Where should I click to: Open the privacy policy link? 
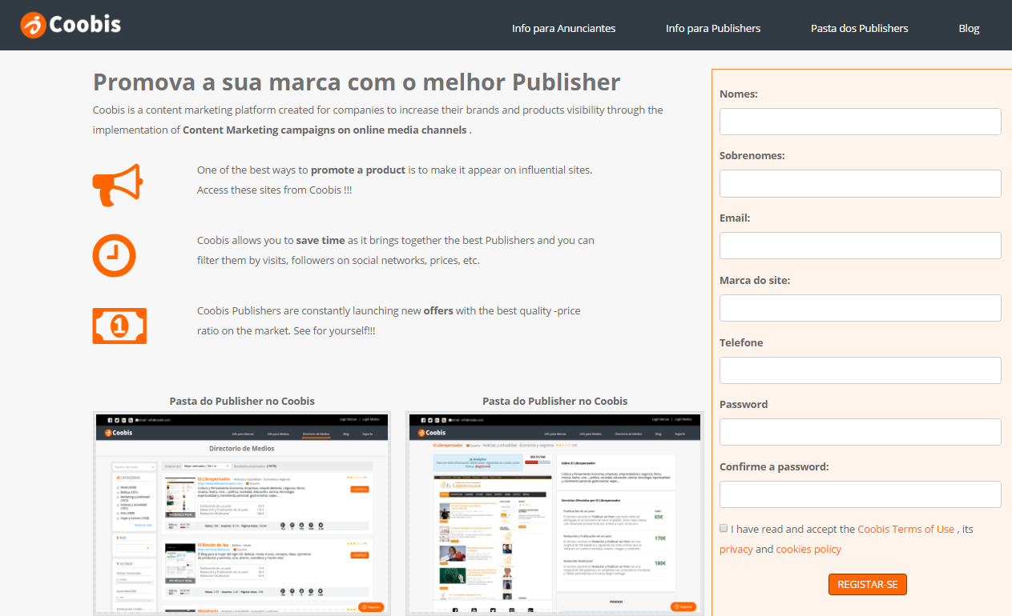pyautogui.click(x=736, y=549)
